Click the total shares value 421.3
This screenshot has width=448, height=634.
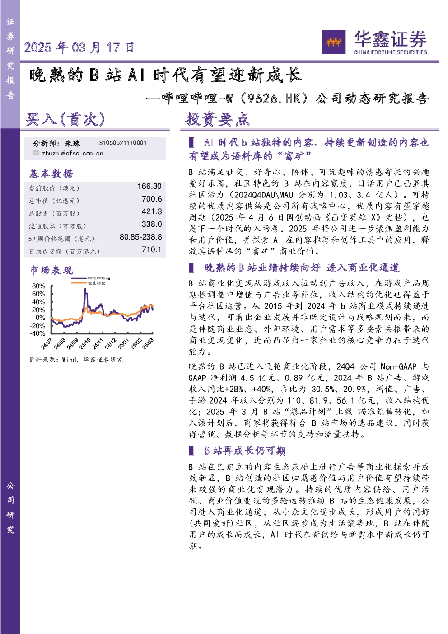coord(152,211)
